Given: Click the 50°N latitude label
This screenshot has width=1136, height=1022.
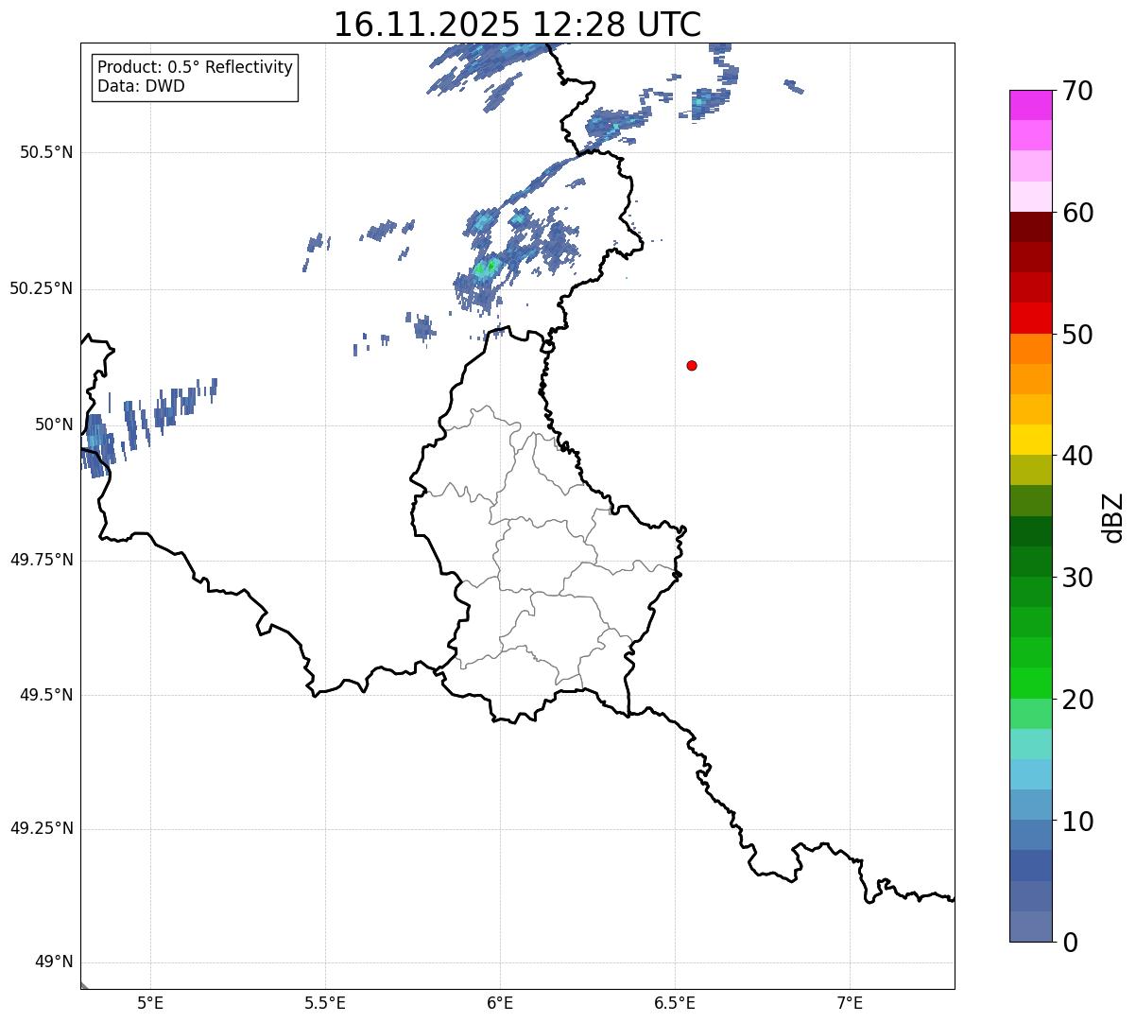Looking at the screenshot, I should pyautogui.click(x=54, y=424).
